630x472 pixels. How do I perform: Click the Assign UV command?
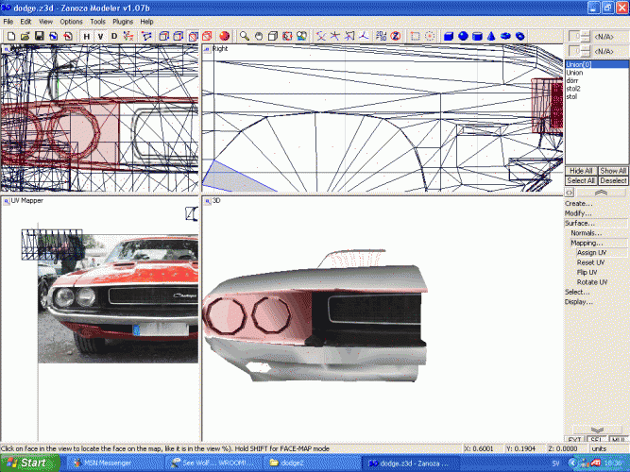pos(592,252)
